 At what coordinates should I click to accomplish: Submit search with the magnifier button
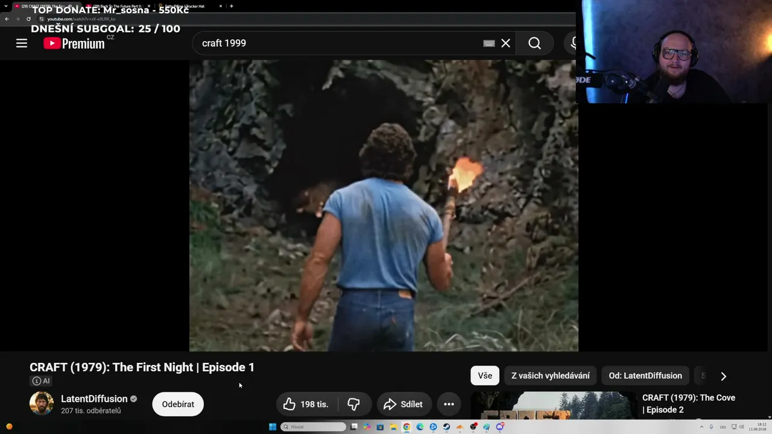click(x=534, y=43)
